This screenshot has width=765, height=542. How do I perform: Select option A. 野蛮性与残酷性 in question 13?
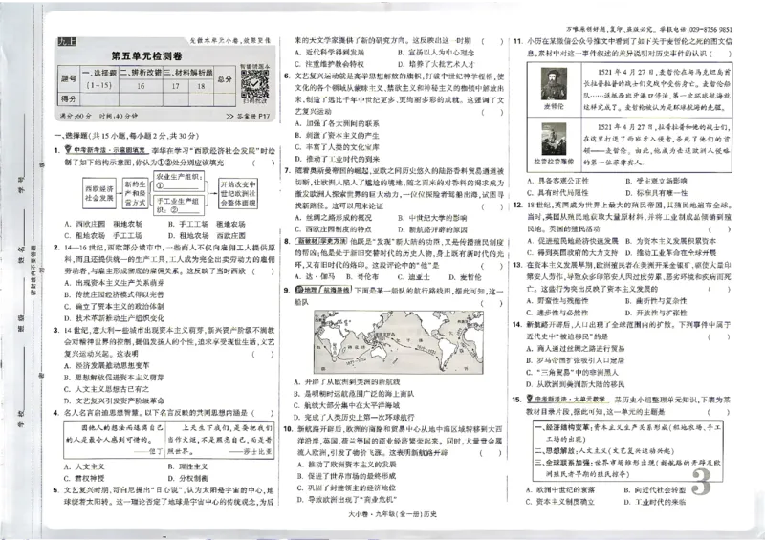point(557,301)
